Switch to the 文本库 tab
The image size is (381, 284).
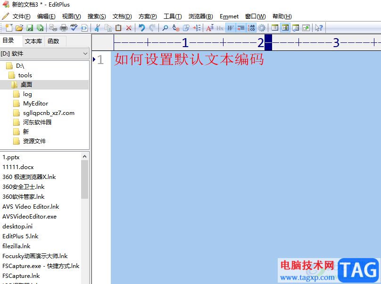point(33,41)
